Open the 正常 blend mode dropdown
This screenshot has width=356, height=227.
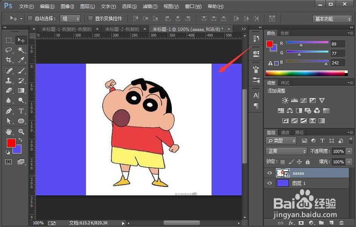coord(286,151)
